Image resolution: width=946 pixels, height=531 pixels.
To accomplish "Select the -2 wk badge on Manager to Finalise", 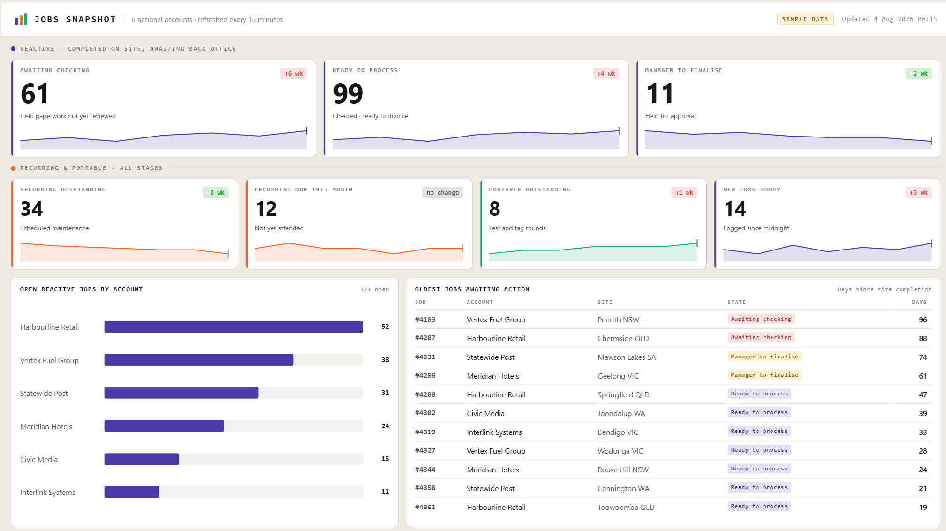I will [918, 74].
